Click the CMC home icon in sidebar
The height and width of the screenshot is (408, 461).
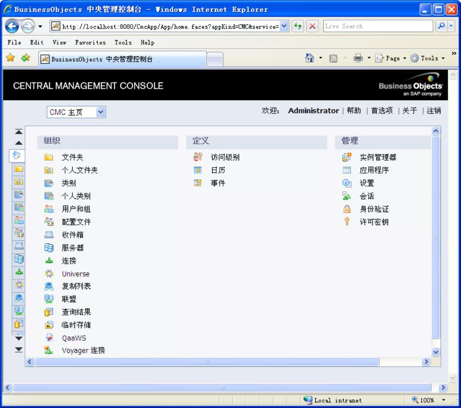click(x=17, y=155)
